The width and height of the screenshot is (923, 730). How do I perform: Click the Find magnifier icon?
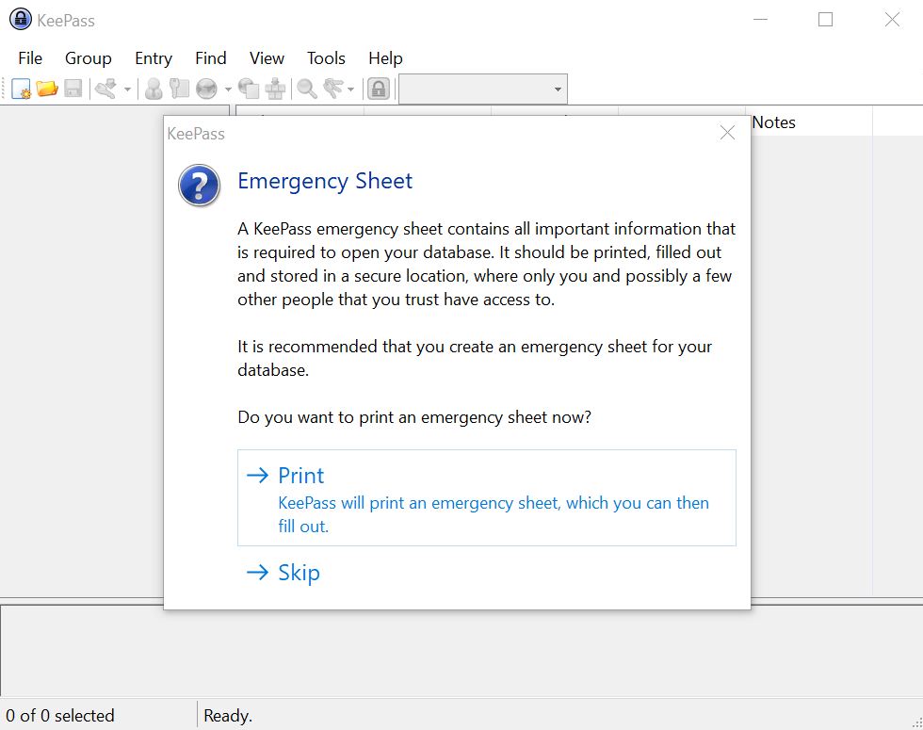tap(307, 89)
